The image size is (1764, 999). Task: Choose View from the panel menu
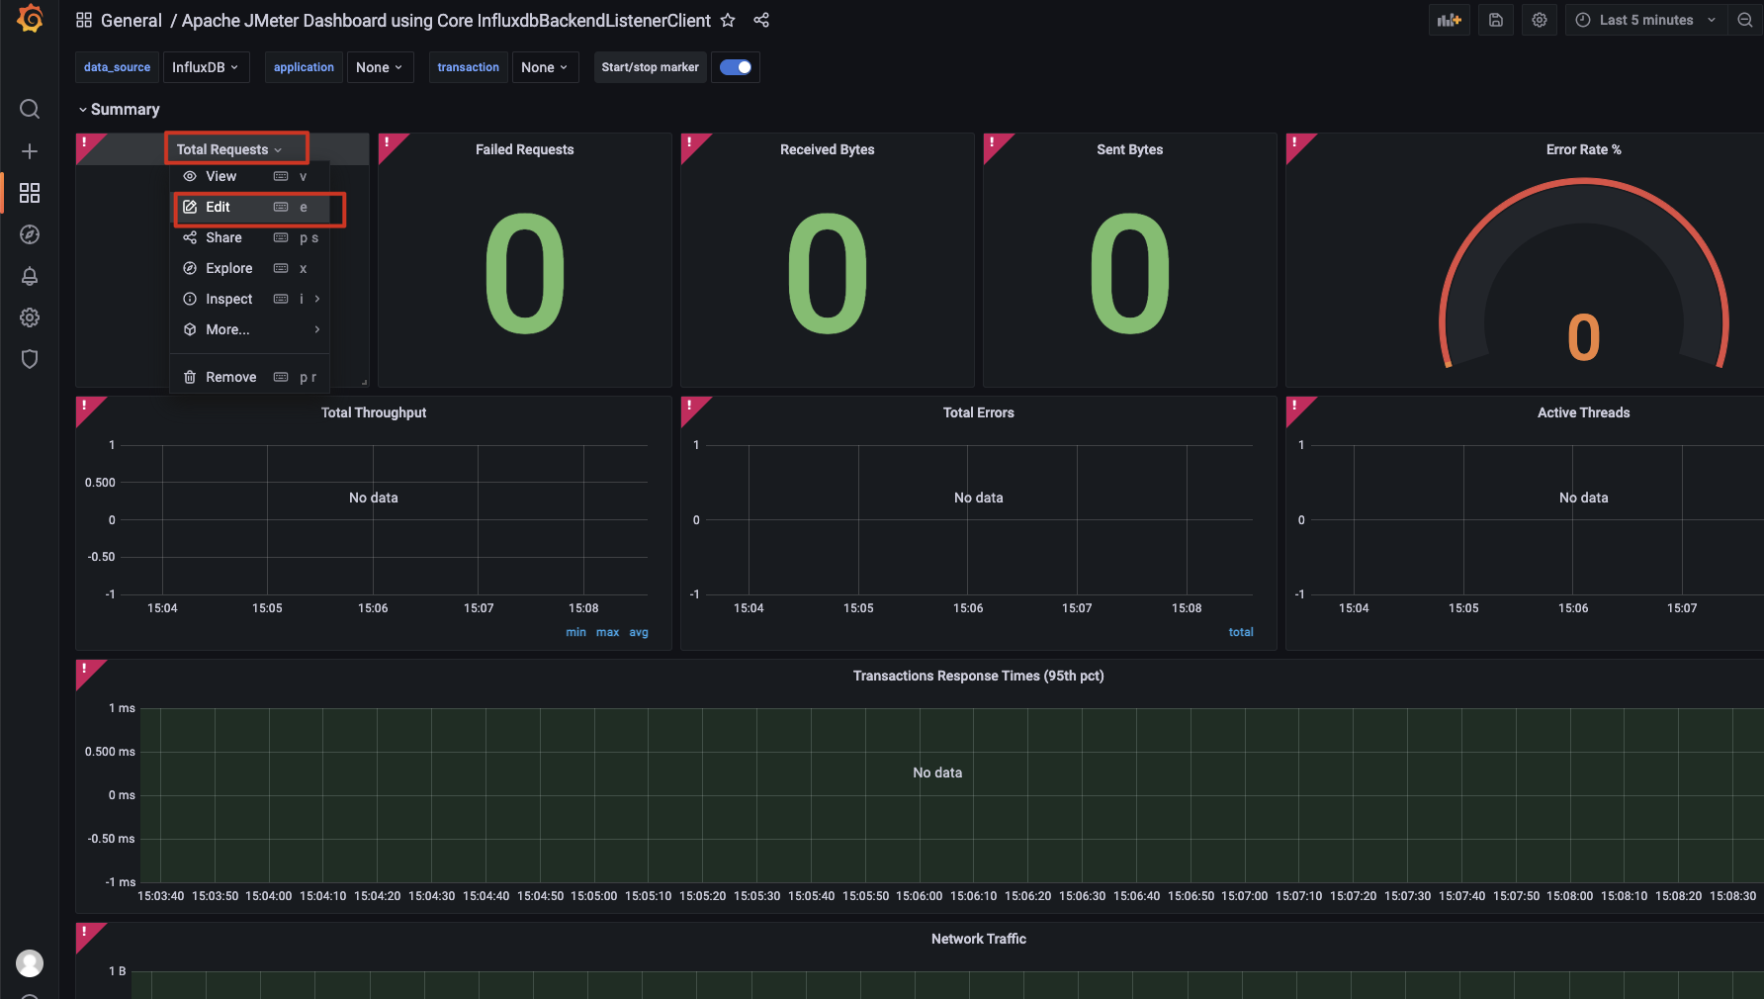click(x=251, y=176)
